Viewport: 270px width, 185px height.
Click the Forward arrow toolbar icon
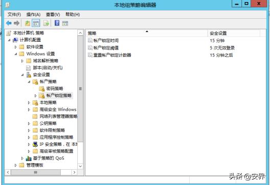[x=16, y=23]
